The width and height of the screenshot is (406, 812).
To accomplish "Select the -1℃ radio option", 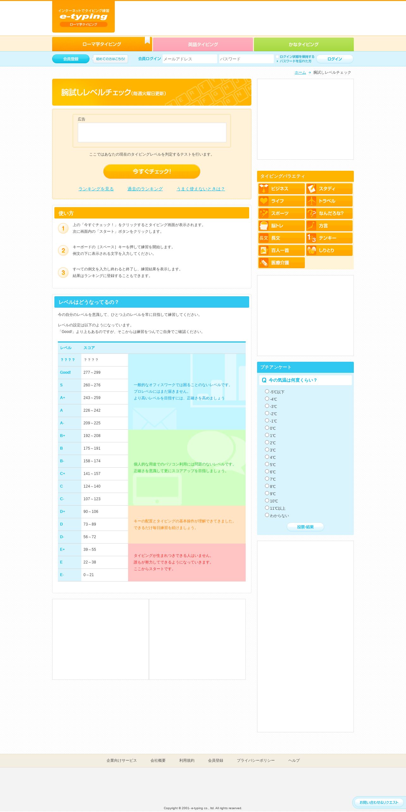I will (267, 421).
